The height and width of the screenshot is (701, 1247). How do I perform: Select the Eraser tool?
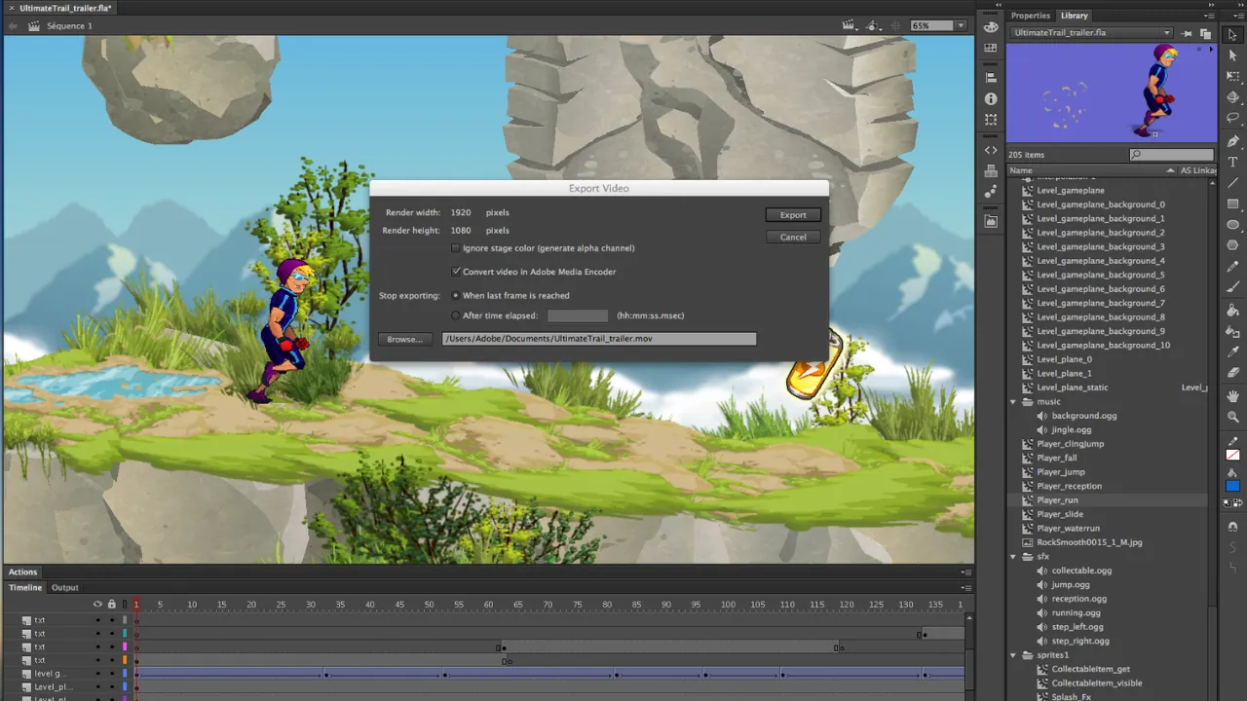(1232, 373)
